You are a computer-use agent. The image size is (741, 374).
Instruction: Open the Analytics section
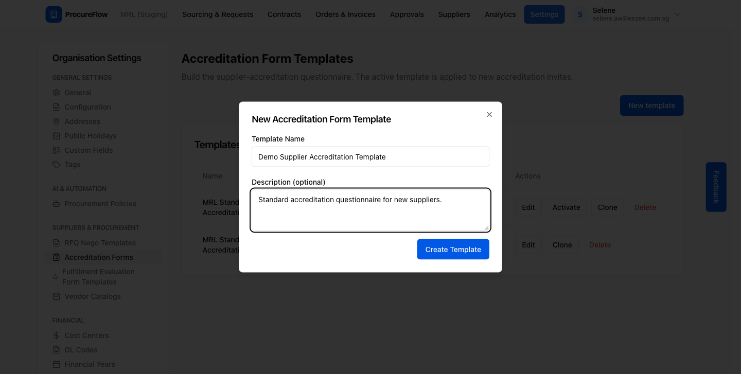500,14
